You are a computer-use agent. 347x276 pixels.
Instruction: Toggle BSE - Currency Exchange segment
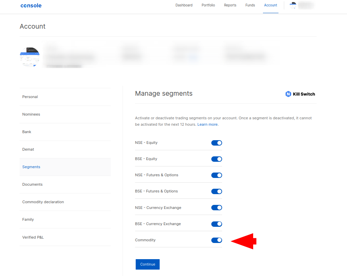click(x=217, y=224)
